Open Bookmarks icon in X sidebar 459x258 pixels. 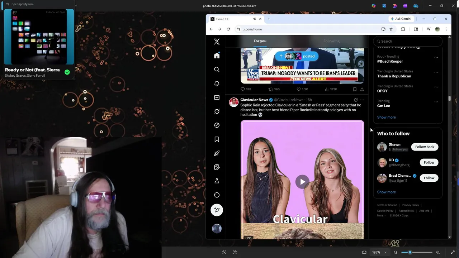click(x=217, y=139)
